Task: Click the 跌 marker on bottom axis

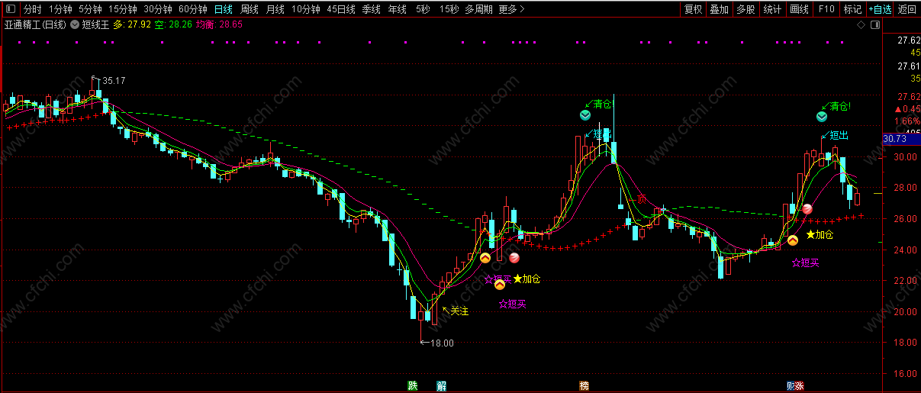Action: tap(413, 385)
